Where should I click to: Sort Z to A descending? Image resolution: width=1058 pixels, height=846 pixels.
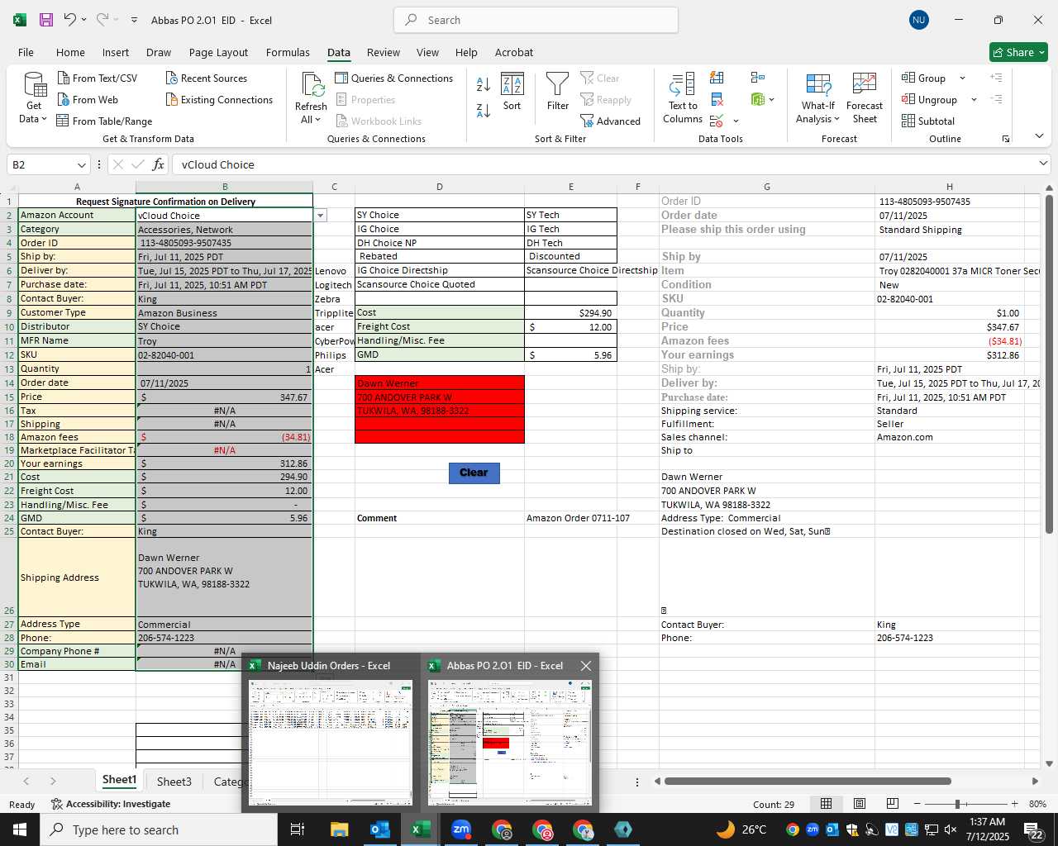(484, 110)
